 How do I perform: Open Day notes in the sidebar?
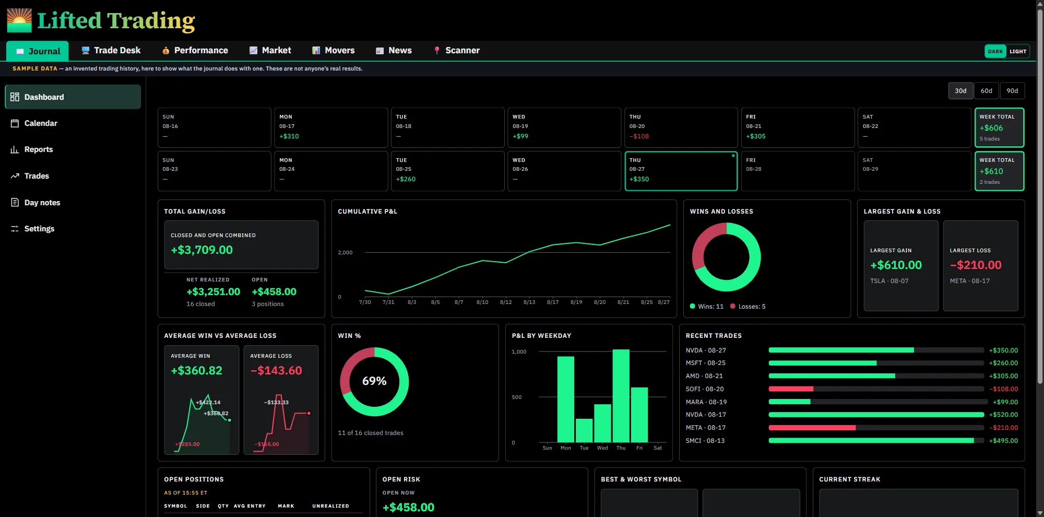pyautogui.click(x=73, y=202)
